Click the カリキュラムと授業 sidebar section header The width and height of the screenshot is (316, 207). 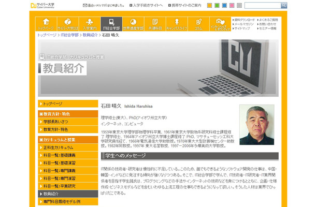point(68,140)
